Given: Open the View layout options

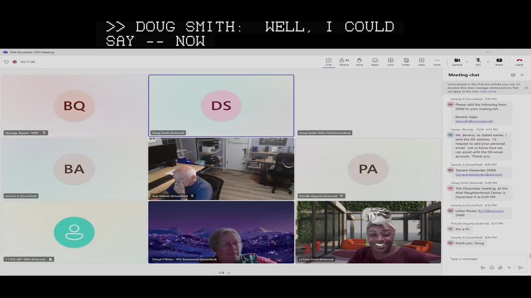Looking at the screenshot, I should 390,62.
